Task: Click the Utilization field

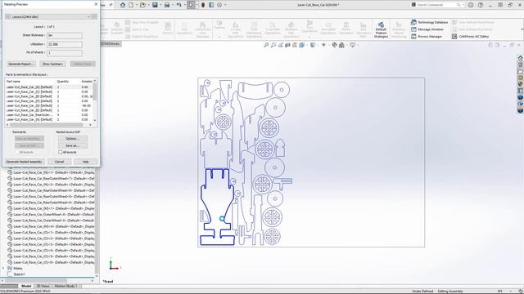Action: point(65,44)
